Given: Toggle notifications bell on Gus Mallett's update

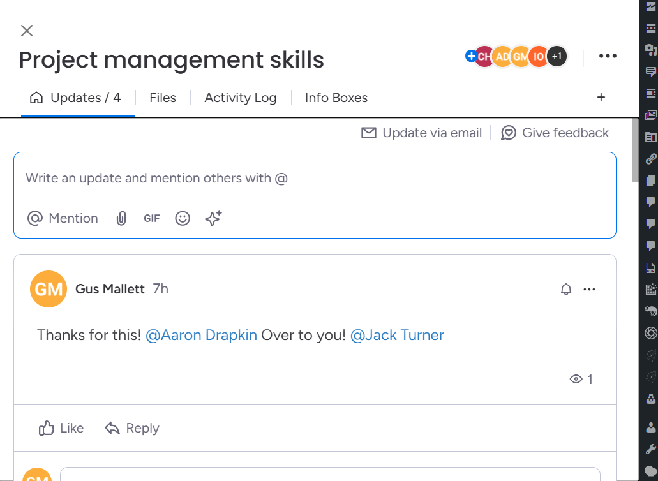Looking at the screenshot, I should tap(565, 289).
